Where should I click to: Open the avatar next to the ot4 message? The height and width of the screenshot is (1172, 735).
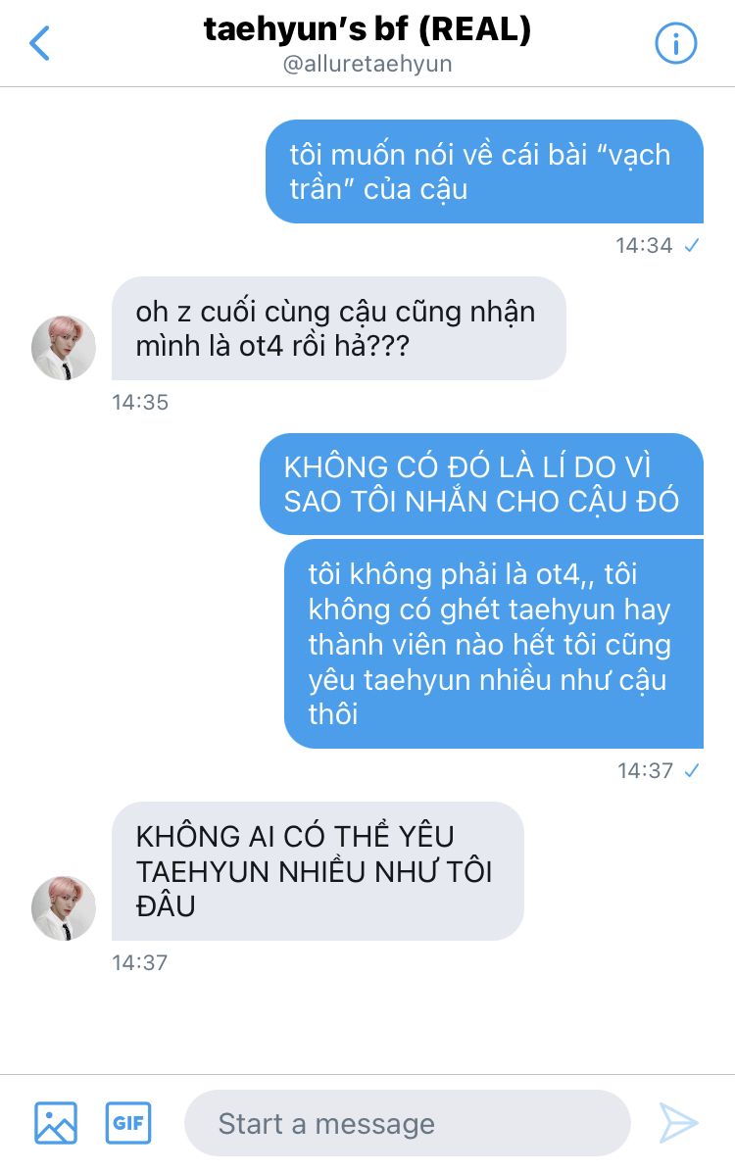(64, 348)
